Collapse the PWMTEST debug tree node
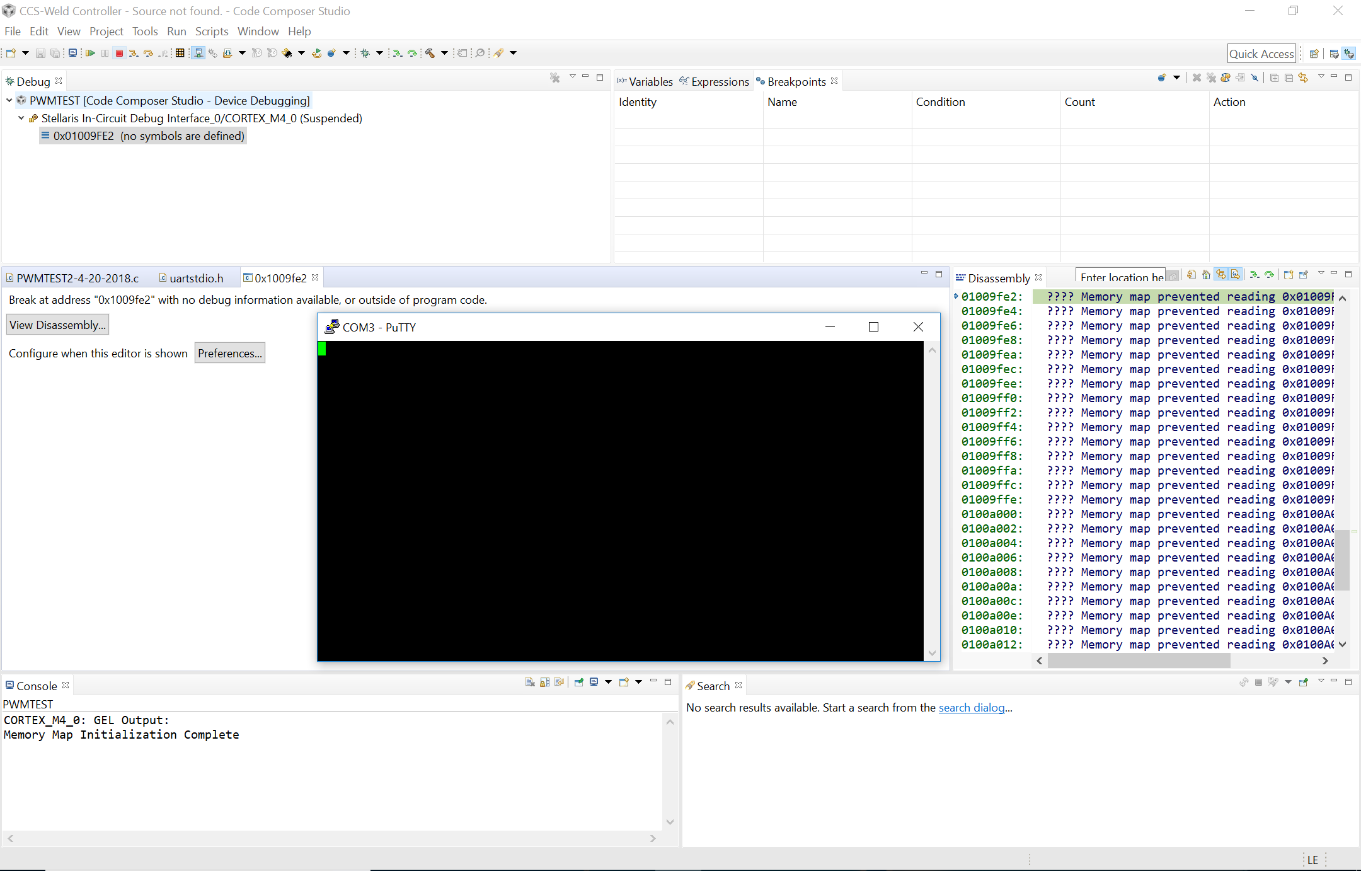This screenshot has height=871, width=1361. point(9,100)
